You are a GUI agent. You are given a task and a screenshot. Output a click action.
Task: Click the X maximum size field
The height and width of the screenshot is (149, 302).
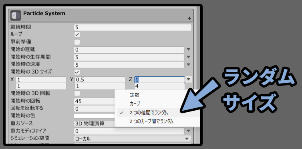[41, 86]
